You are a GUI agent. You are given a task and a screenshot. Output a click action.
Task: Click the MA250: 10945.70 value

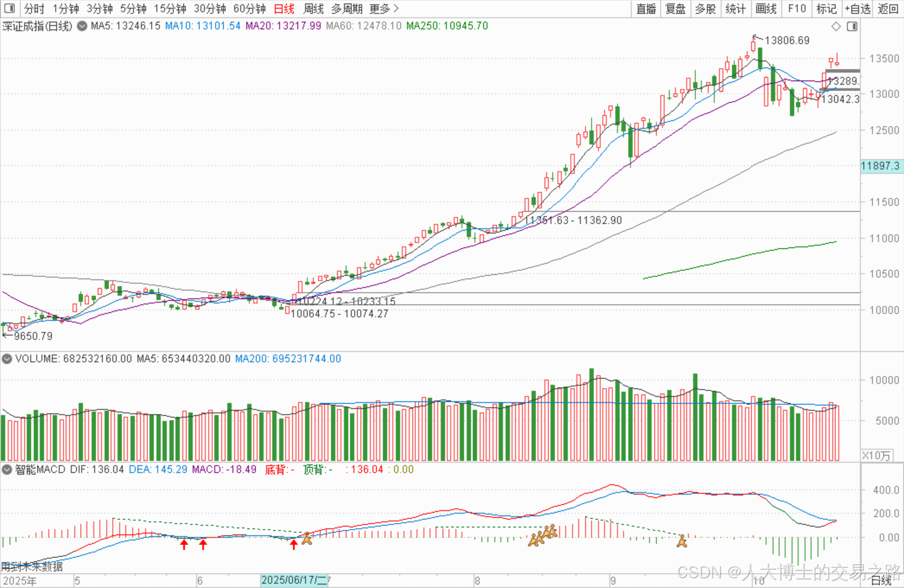[x=447, y=26]
